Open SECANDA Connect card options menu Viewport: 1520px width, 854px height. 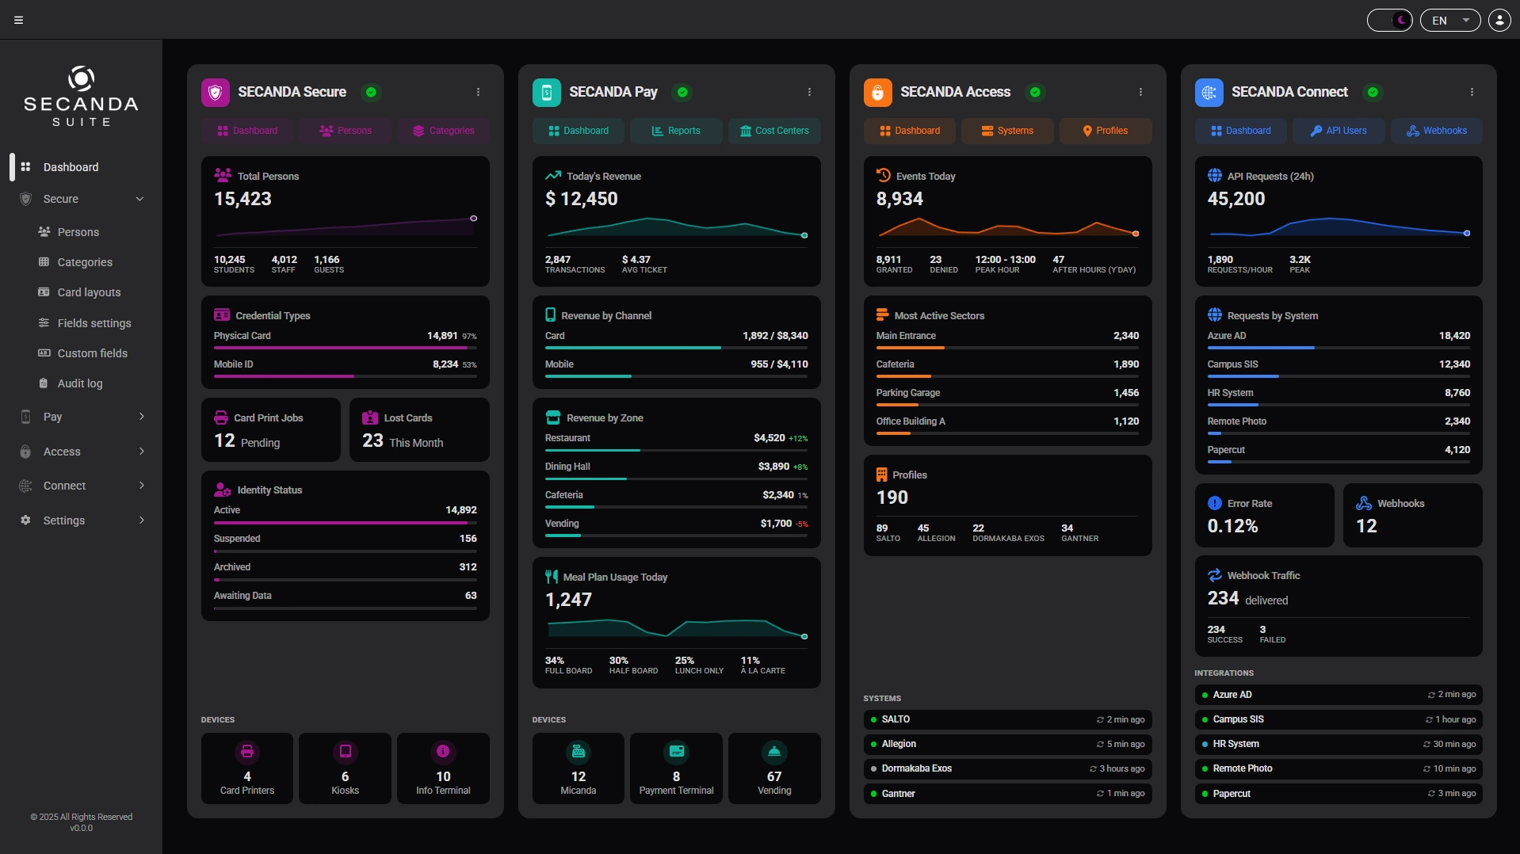point(1472,93)
